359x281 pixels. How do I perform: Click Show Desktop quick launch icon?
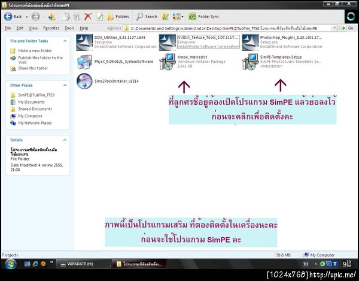pos(27,264)
